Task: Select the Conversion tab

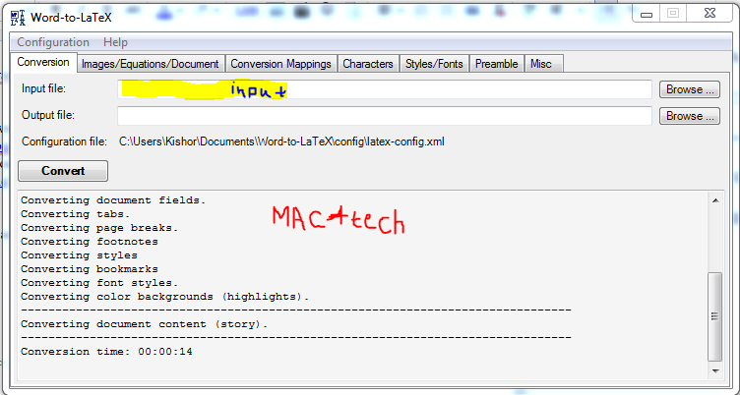Action: [x=43, y=62]
